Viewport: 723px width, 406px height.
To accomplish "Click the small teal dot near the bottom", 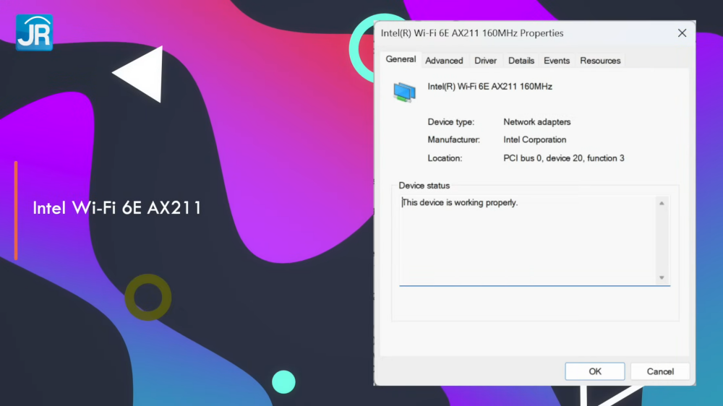I will (283, 381).
